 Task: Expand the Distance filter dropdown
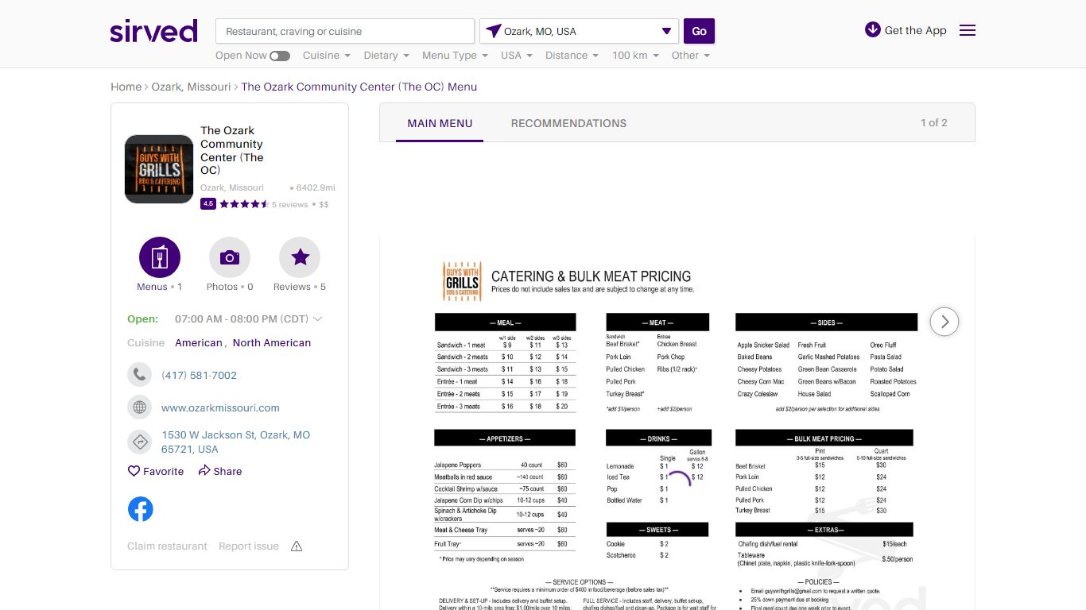[x=572, y=56]
